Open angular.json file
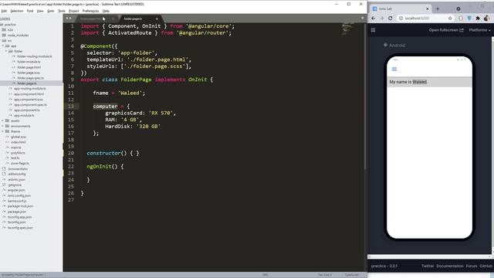 (16, 190)
